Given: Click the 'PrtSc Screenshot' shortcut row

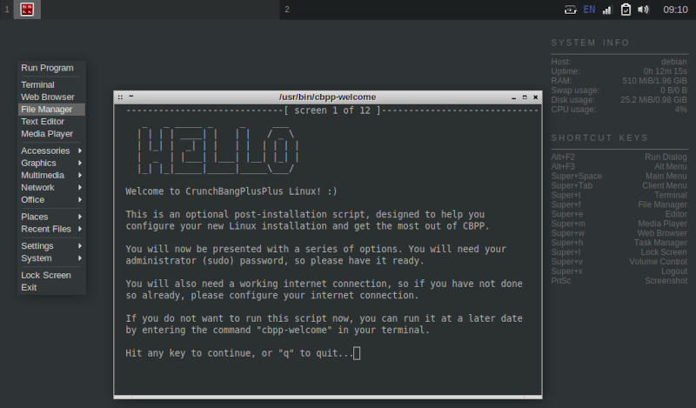Looking at the screenshot, I should pos(619,281).
